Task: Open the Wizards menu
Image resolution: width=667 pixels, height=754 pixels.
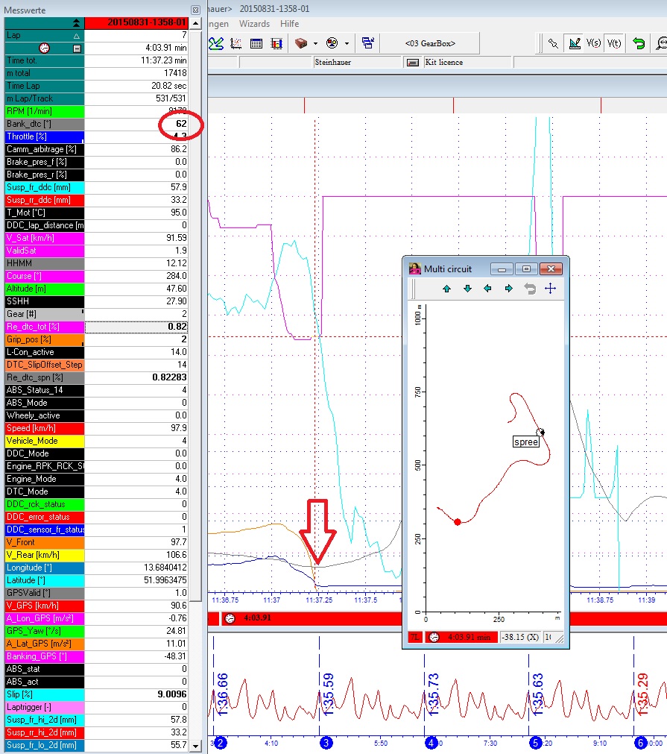Action: click(x=254, y=24)
